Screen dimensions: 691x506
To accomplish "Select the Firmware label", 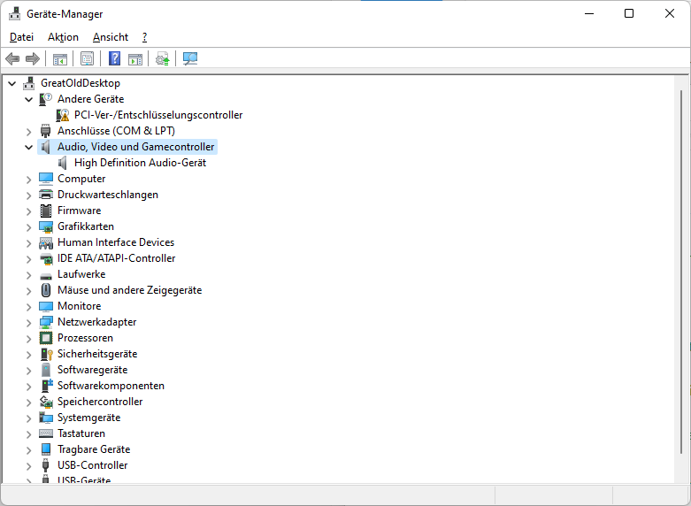I will coord(80,211).
